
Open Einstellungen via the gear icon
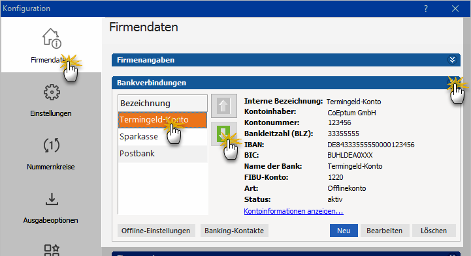click(52, 92)
